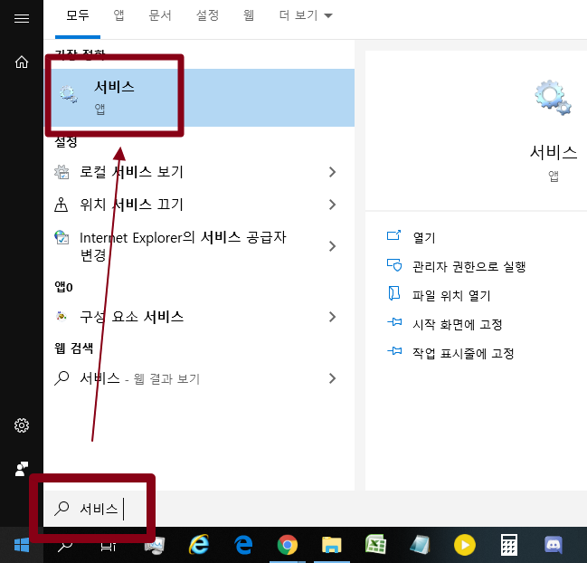Screen dimensions: 587x563
Task: Switch to the 웹 tab
Action: 249,15
